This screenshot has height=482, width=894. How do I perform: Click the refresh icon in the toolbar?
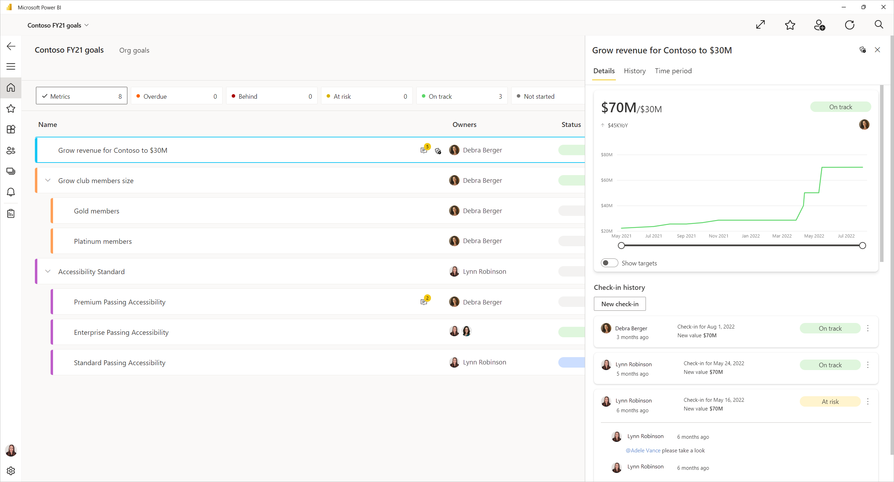pyautogui.click(x=849, y=25)
